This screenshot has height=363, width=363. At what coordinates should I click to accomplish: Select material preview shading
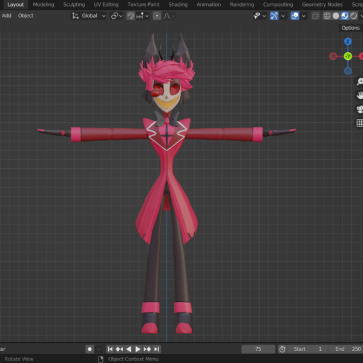(x=345, y=16)
